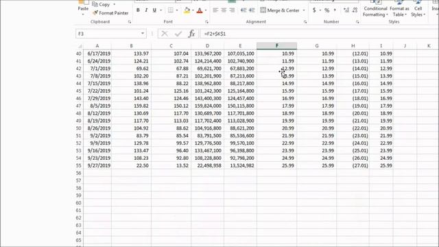Click cell containing 125.16
Image resolution: width=439 pixels, height=247 pixels.
coord(171,91)
